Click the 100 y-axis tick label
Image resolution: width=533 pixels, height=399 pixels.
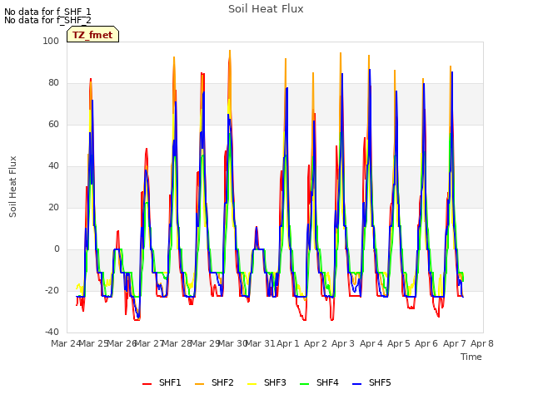click(x=51, y=41)
